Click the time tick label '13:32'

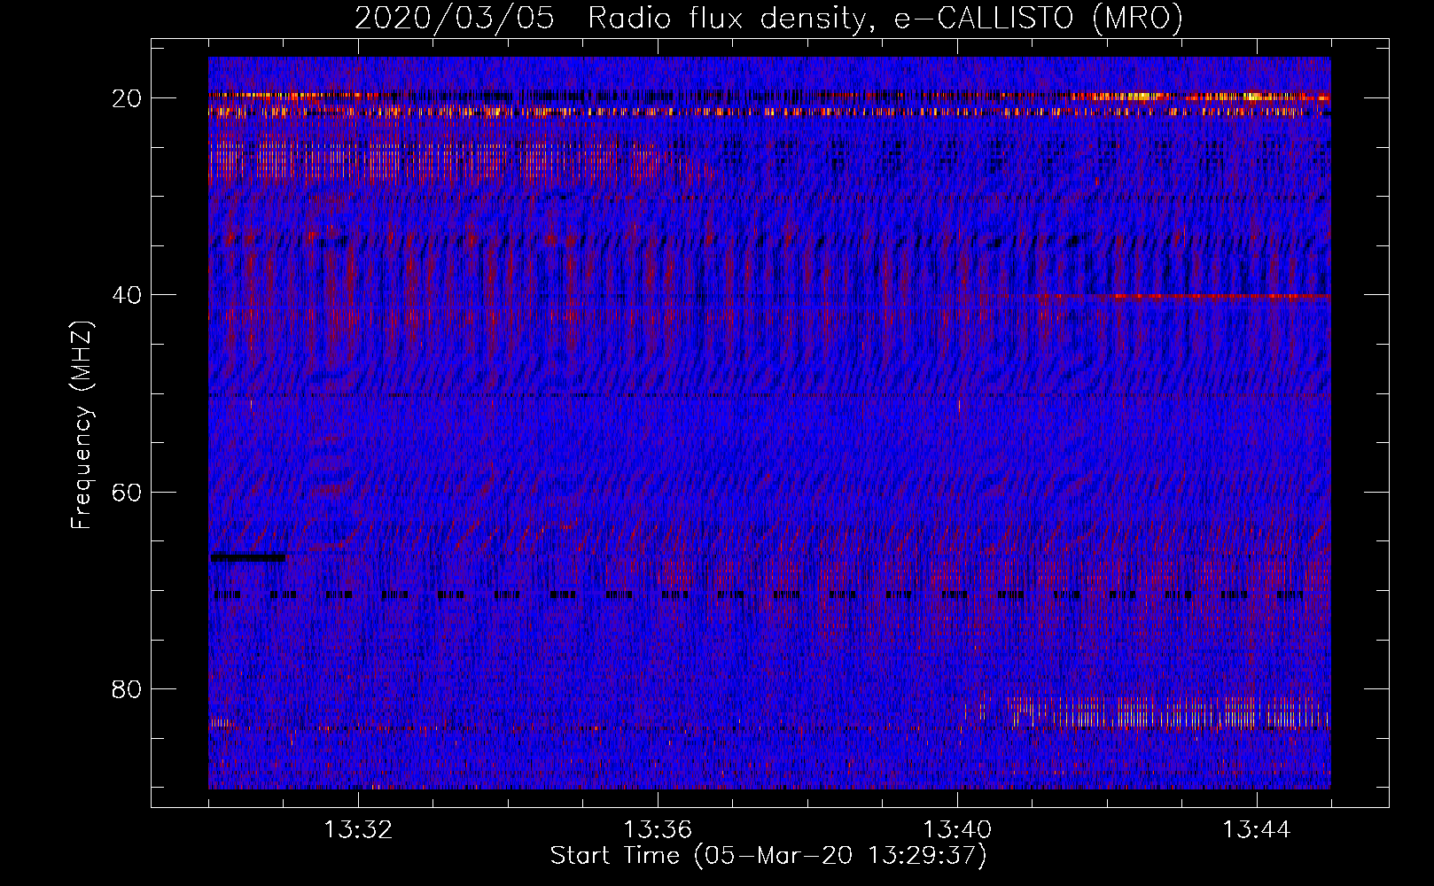pyautogui.click(x=358, y=830)
